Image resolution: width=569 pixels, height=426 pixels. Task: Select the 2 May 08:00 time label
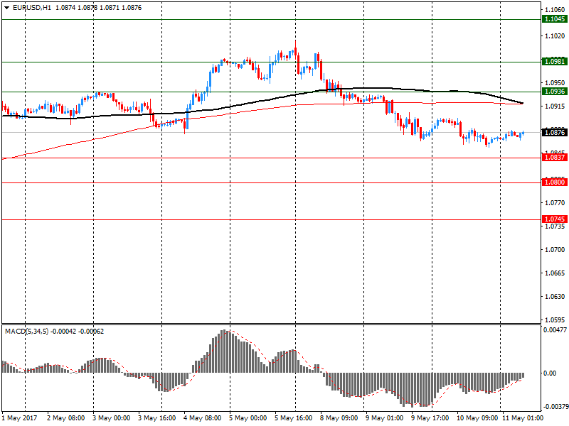pos(66,418)
